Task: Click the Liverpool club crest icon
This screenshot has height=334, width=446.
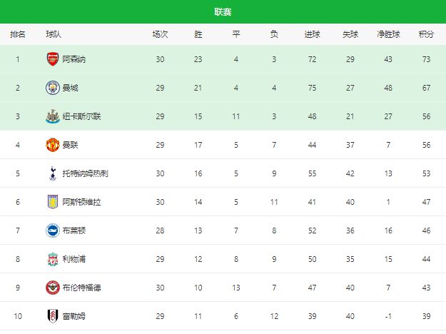Action: 52,259
